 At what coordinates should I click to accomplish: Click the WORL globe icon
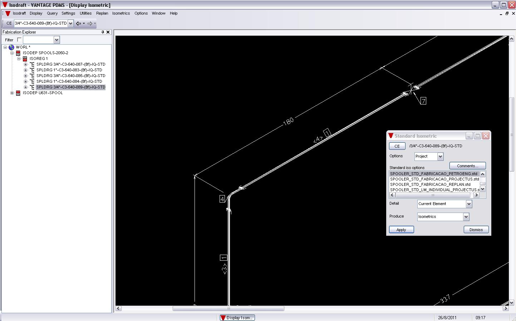tap(11, 47)
